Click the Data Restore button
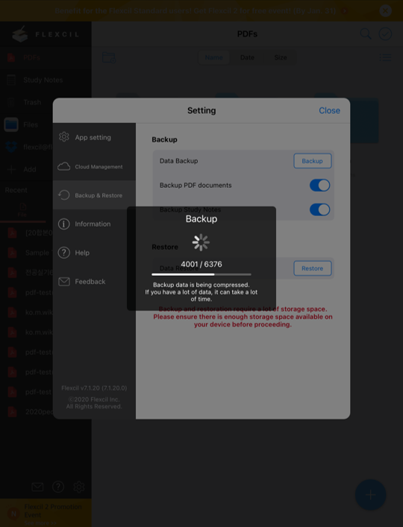The image size is (403, 527). pos(312,268)
